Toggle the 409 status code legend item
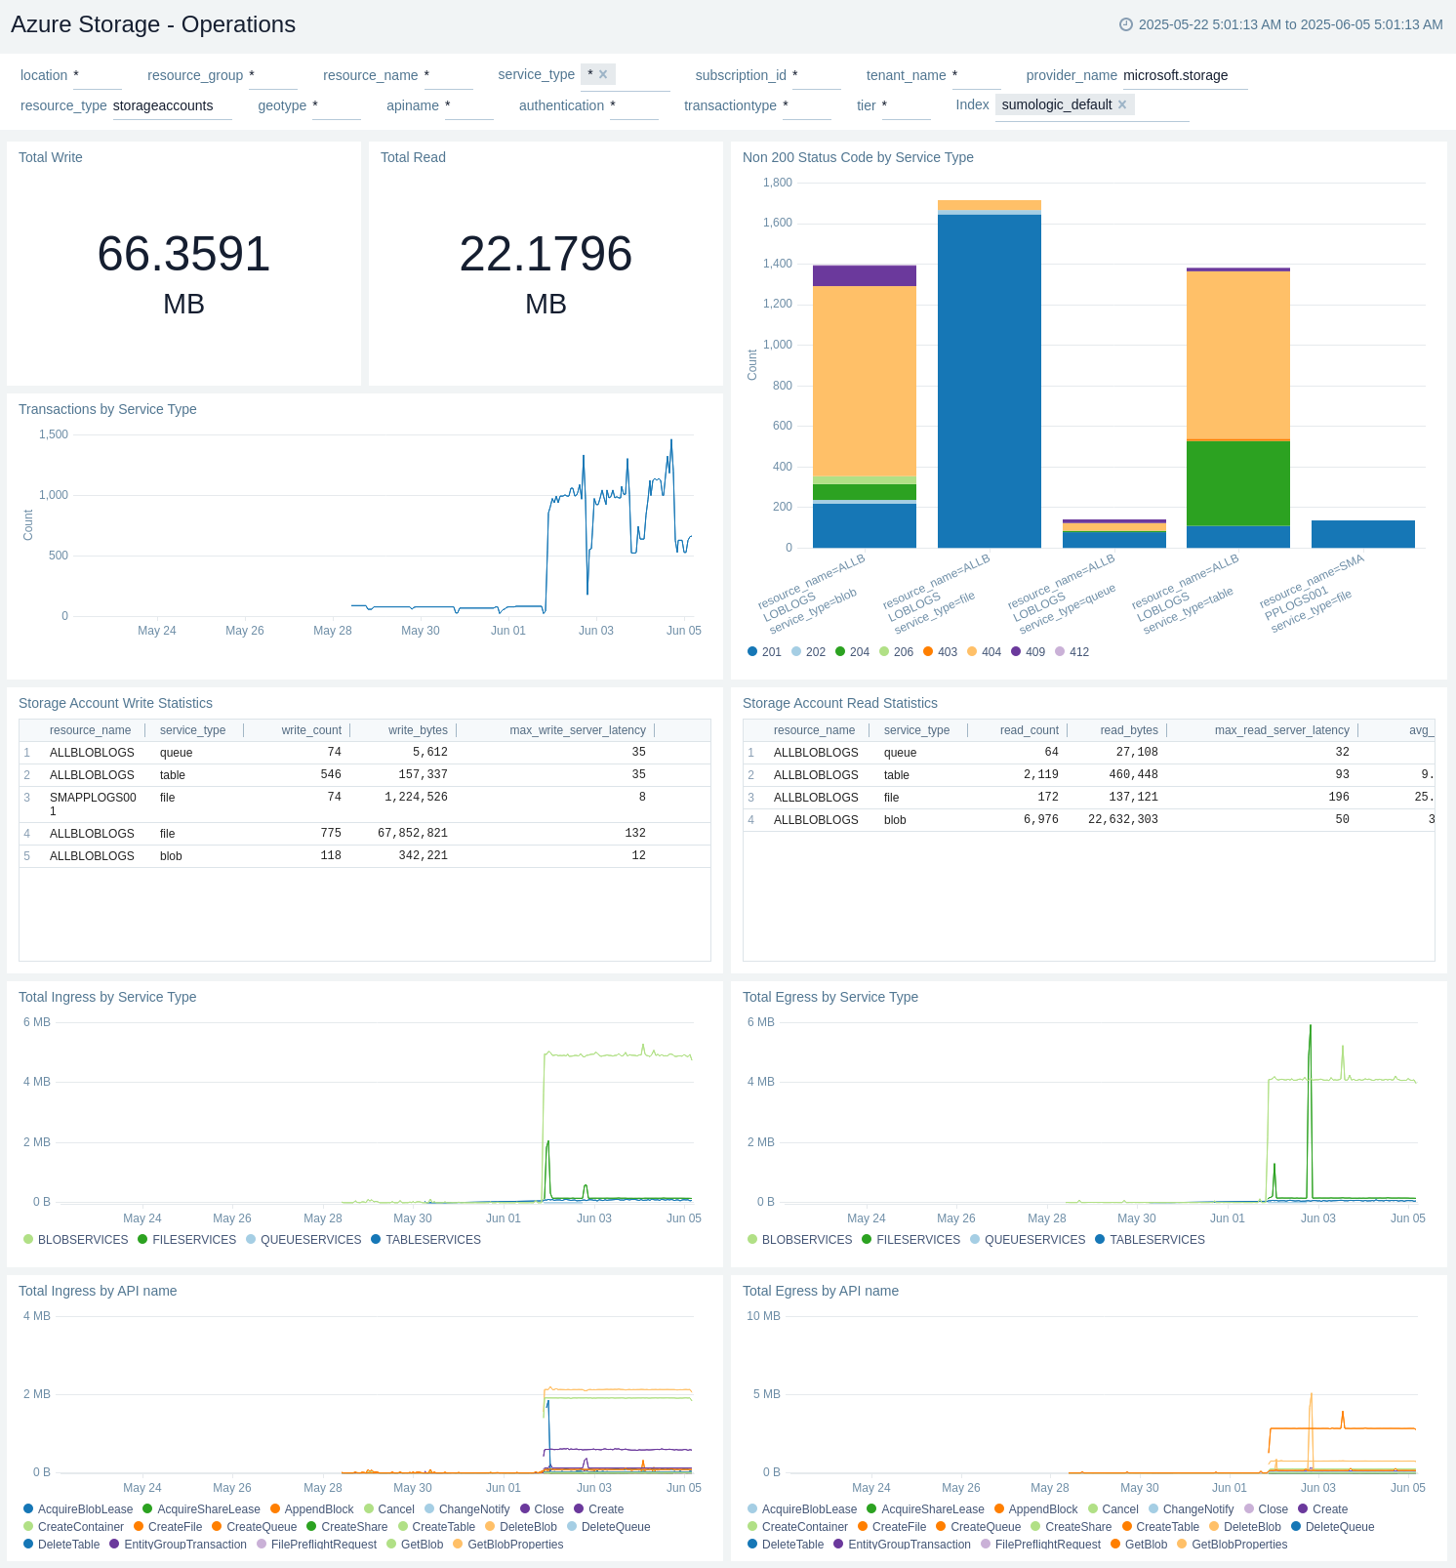Viewport: 1456px width, 1568px height. 1029,652
